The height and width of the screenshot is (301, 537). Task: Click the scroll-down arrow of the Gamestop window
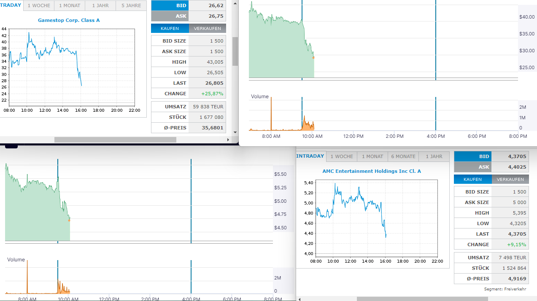point(235,132)
